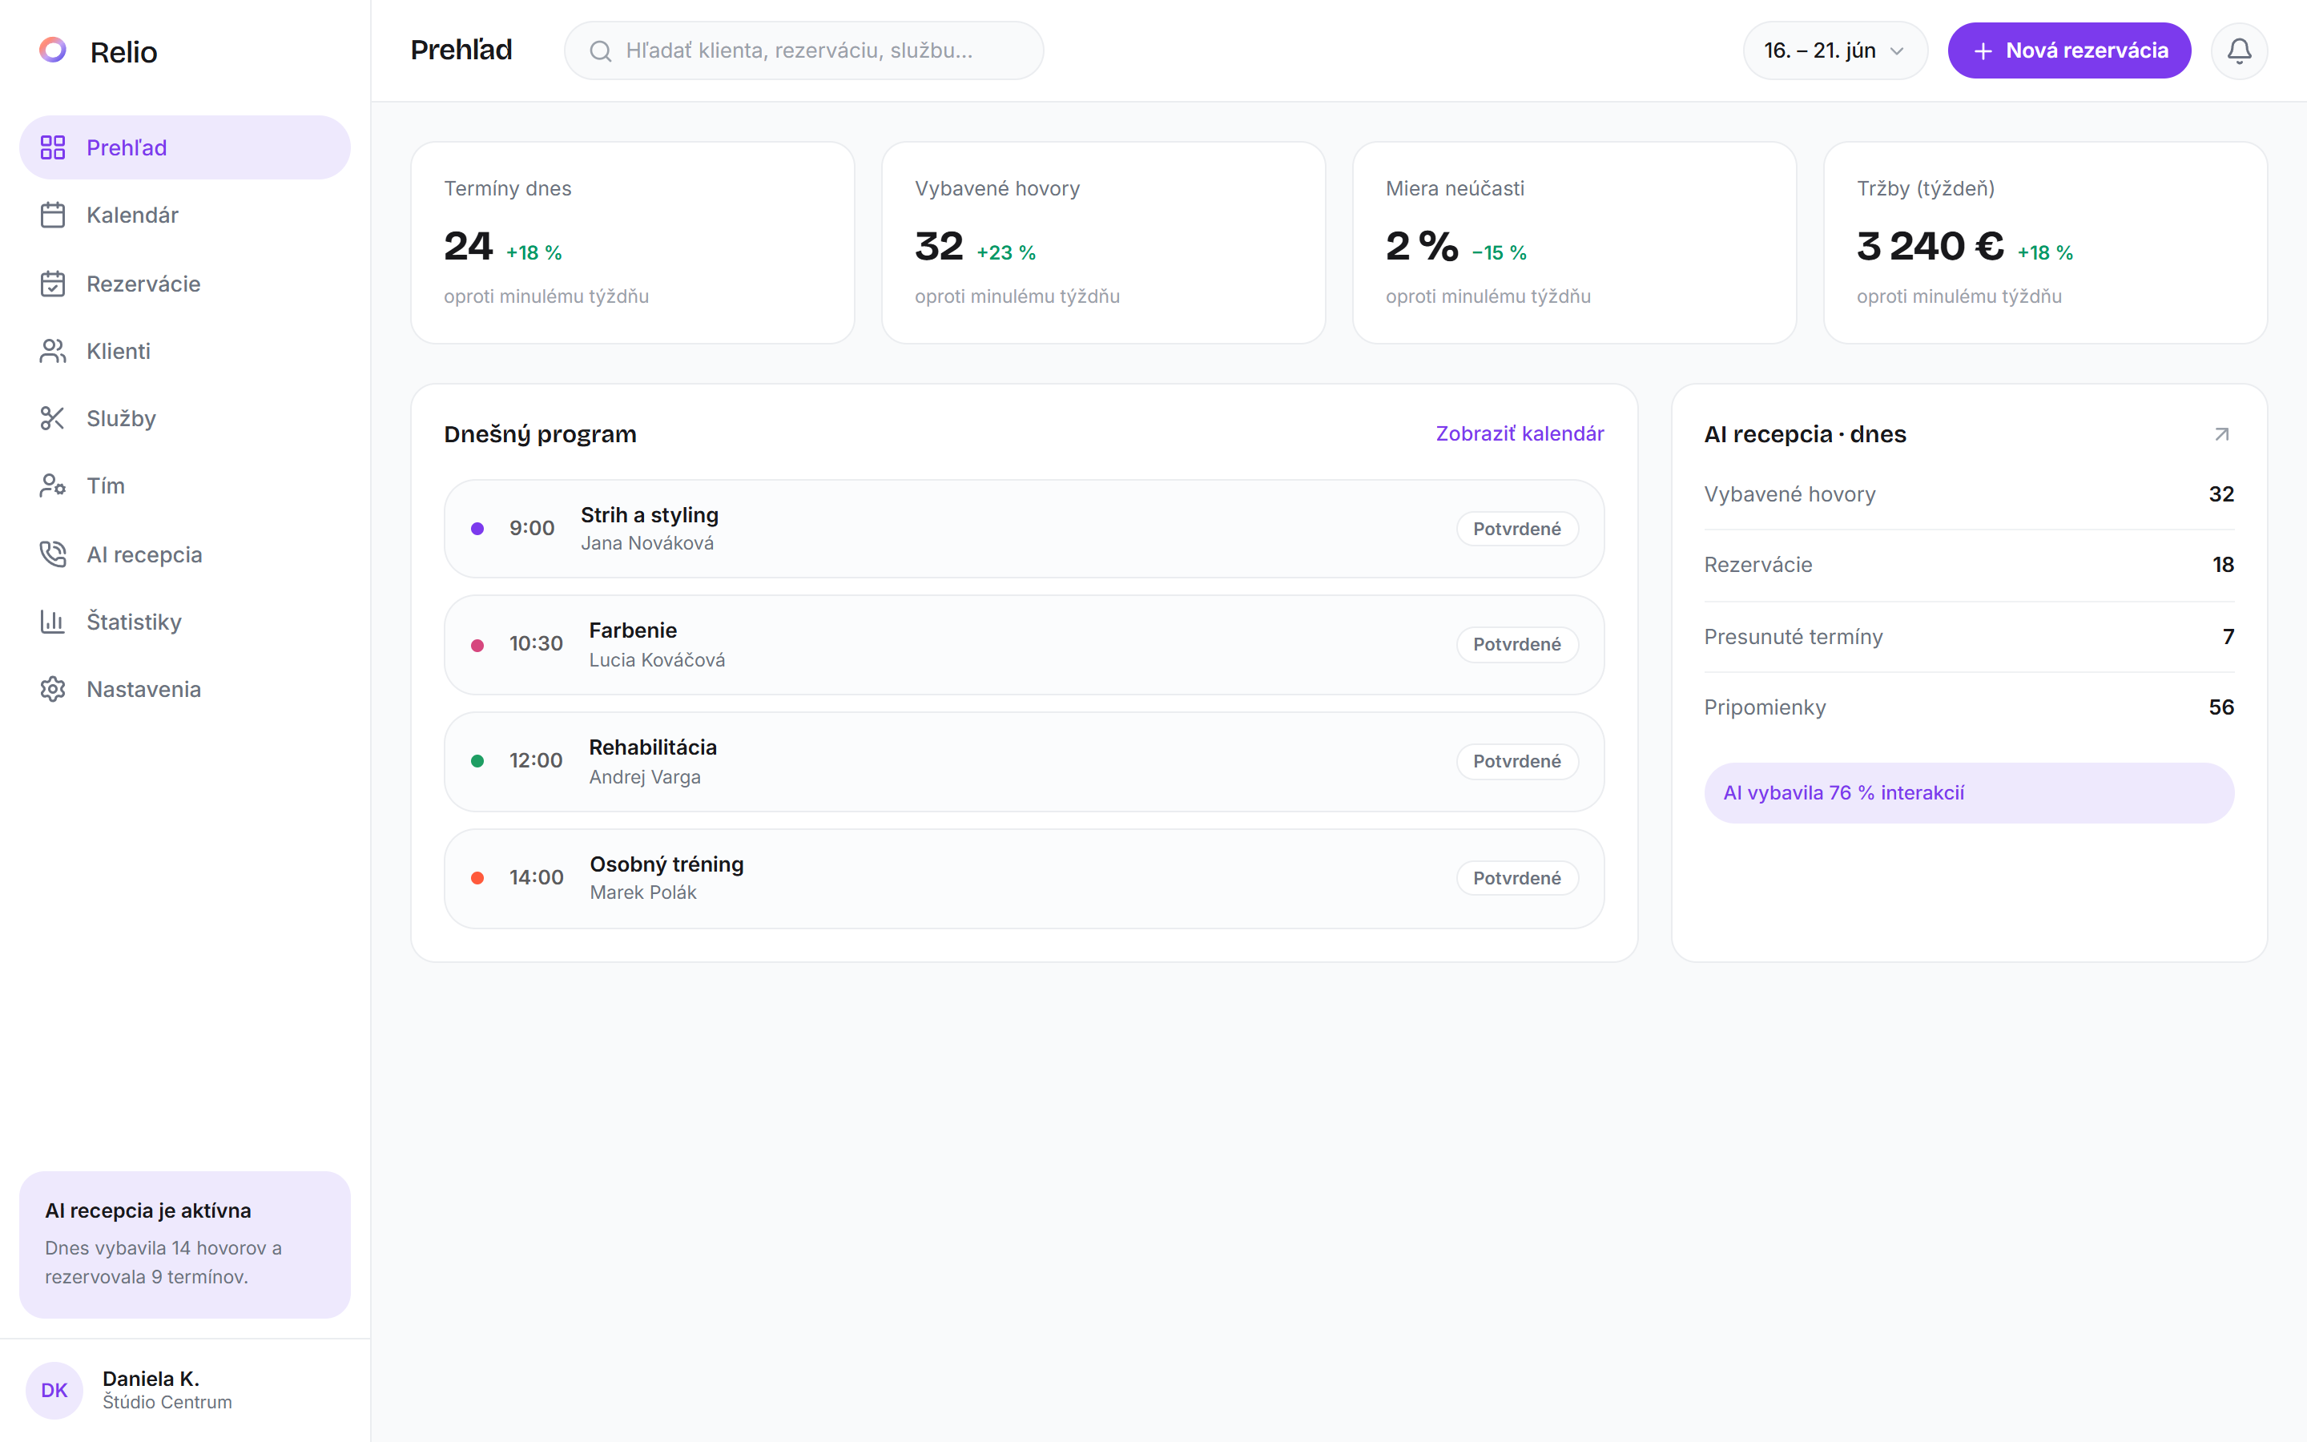Screen dimensions: 2307x1442
Task: Open the Zobraziť kalendár link
Action: [x=1520, y=434]
